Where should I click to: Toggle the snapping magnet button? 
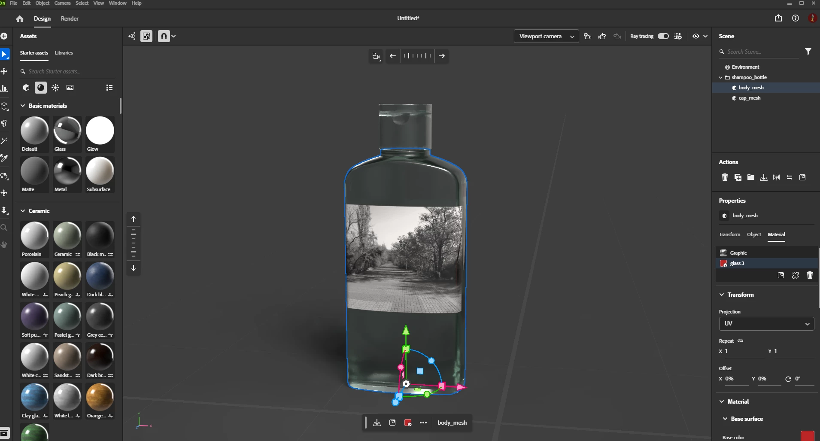click(164, 36)
